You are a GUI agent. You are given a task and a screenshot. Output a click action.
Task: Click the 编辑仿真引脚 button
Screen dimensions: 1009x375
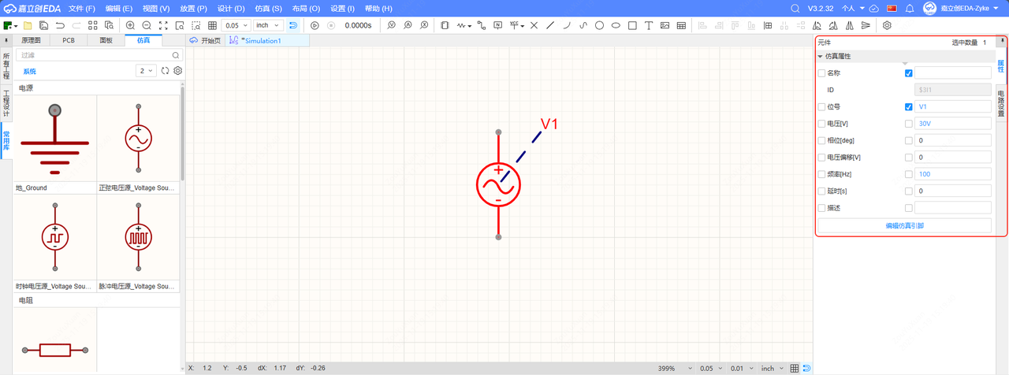tap(904, 225)
